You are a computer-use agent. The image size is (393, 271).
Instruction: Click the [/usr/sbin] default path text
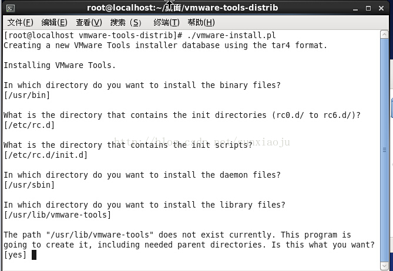tap(29, 185)
